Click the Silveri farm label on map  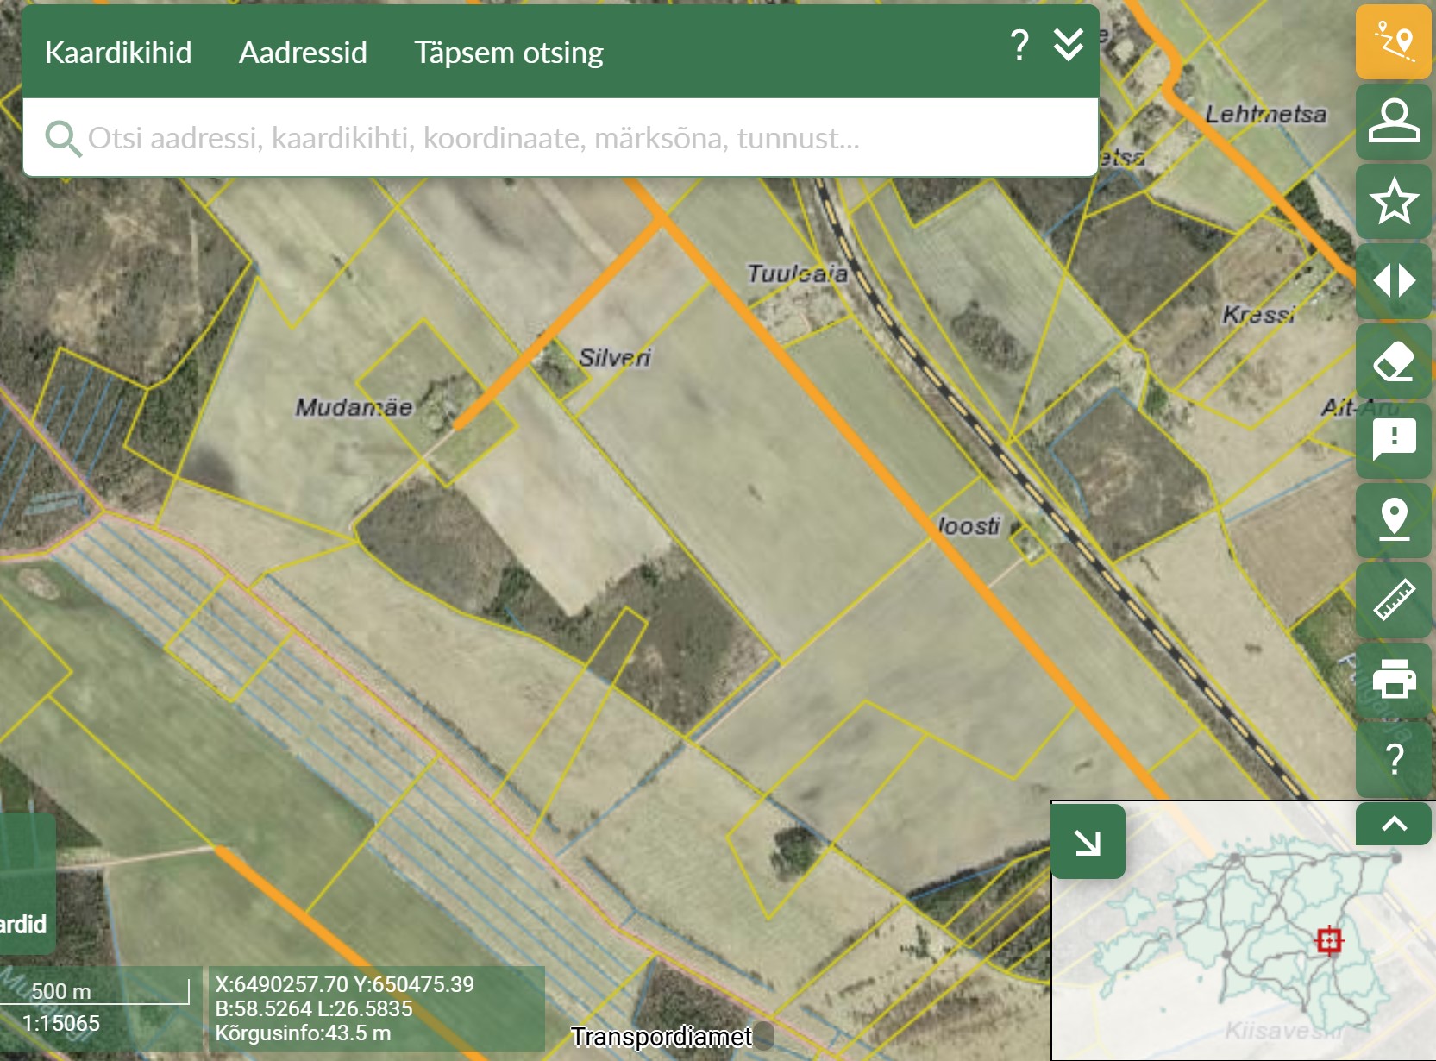pyautogui.click(x=615, y=357)
